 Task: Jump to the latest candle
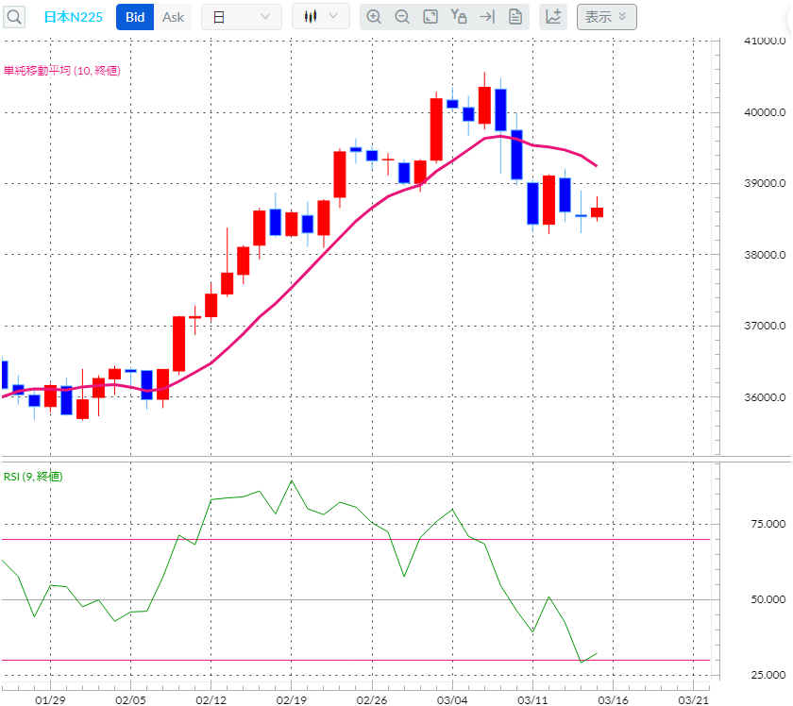pyautogui.click(x=485, y=16)
